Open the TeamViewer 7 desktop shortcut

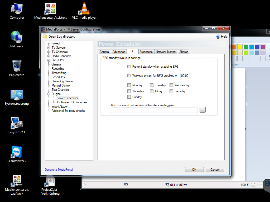[17, 152]
